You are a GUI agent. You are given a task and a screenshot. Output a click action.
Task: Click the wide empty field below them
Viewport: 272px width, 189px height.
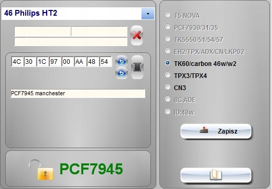pyautogui.click(x=71, y=42)
